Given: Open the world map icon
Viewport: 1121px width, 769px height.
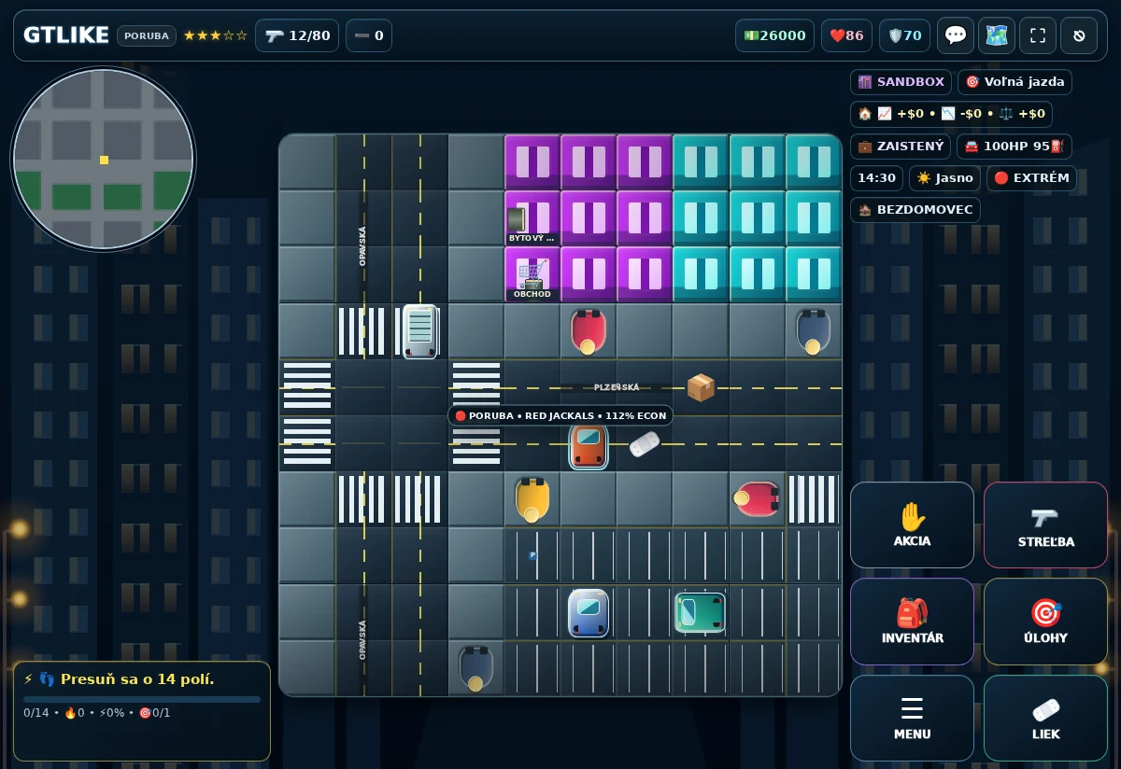Looking at the screenshot, I should point(997,35).
